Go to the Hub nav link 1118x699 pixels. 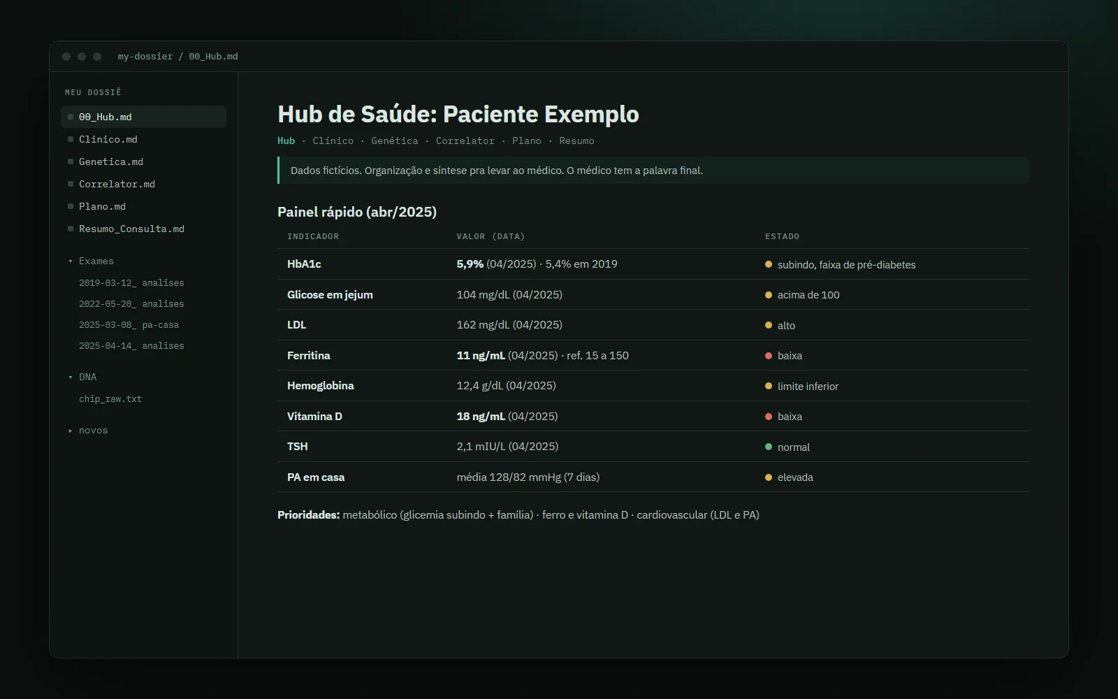286,140
